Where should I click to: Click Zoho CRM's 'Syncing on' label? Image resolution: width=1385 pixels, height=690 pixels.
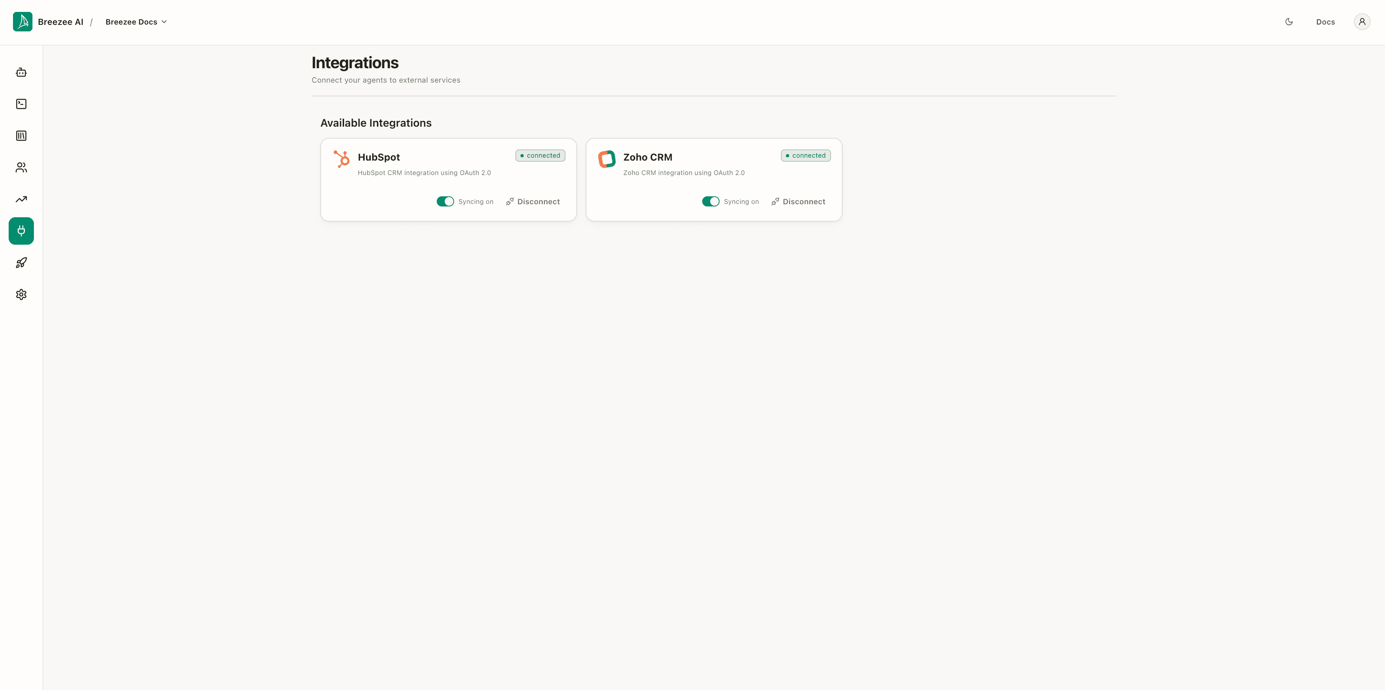[741, 202]
